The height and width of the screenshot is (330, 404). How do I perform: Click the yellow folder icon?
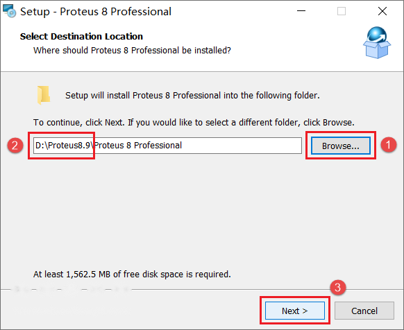point(44,95)
